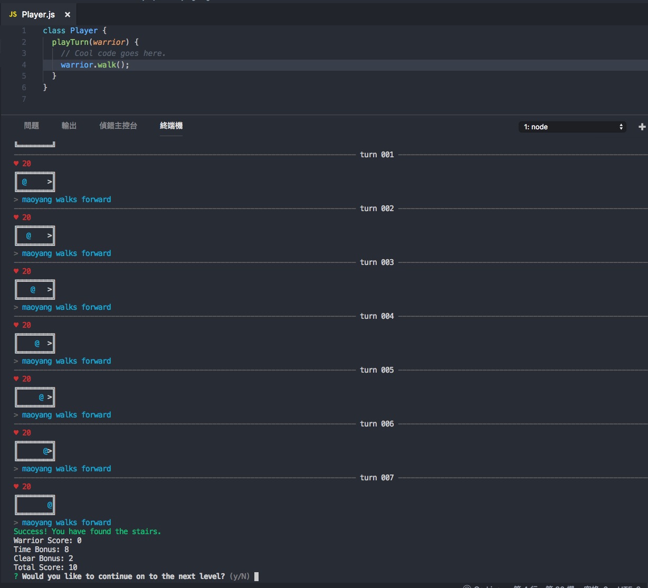Close the Player.js editor tab
Viewport: 648px width, 588px height.
[x=68, y=15]
